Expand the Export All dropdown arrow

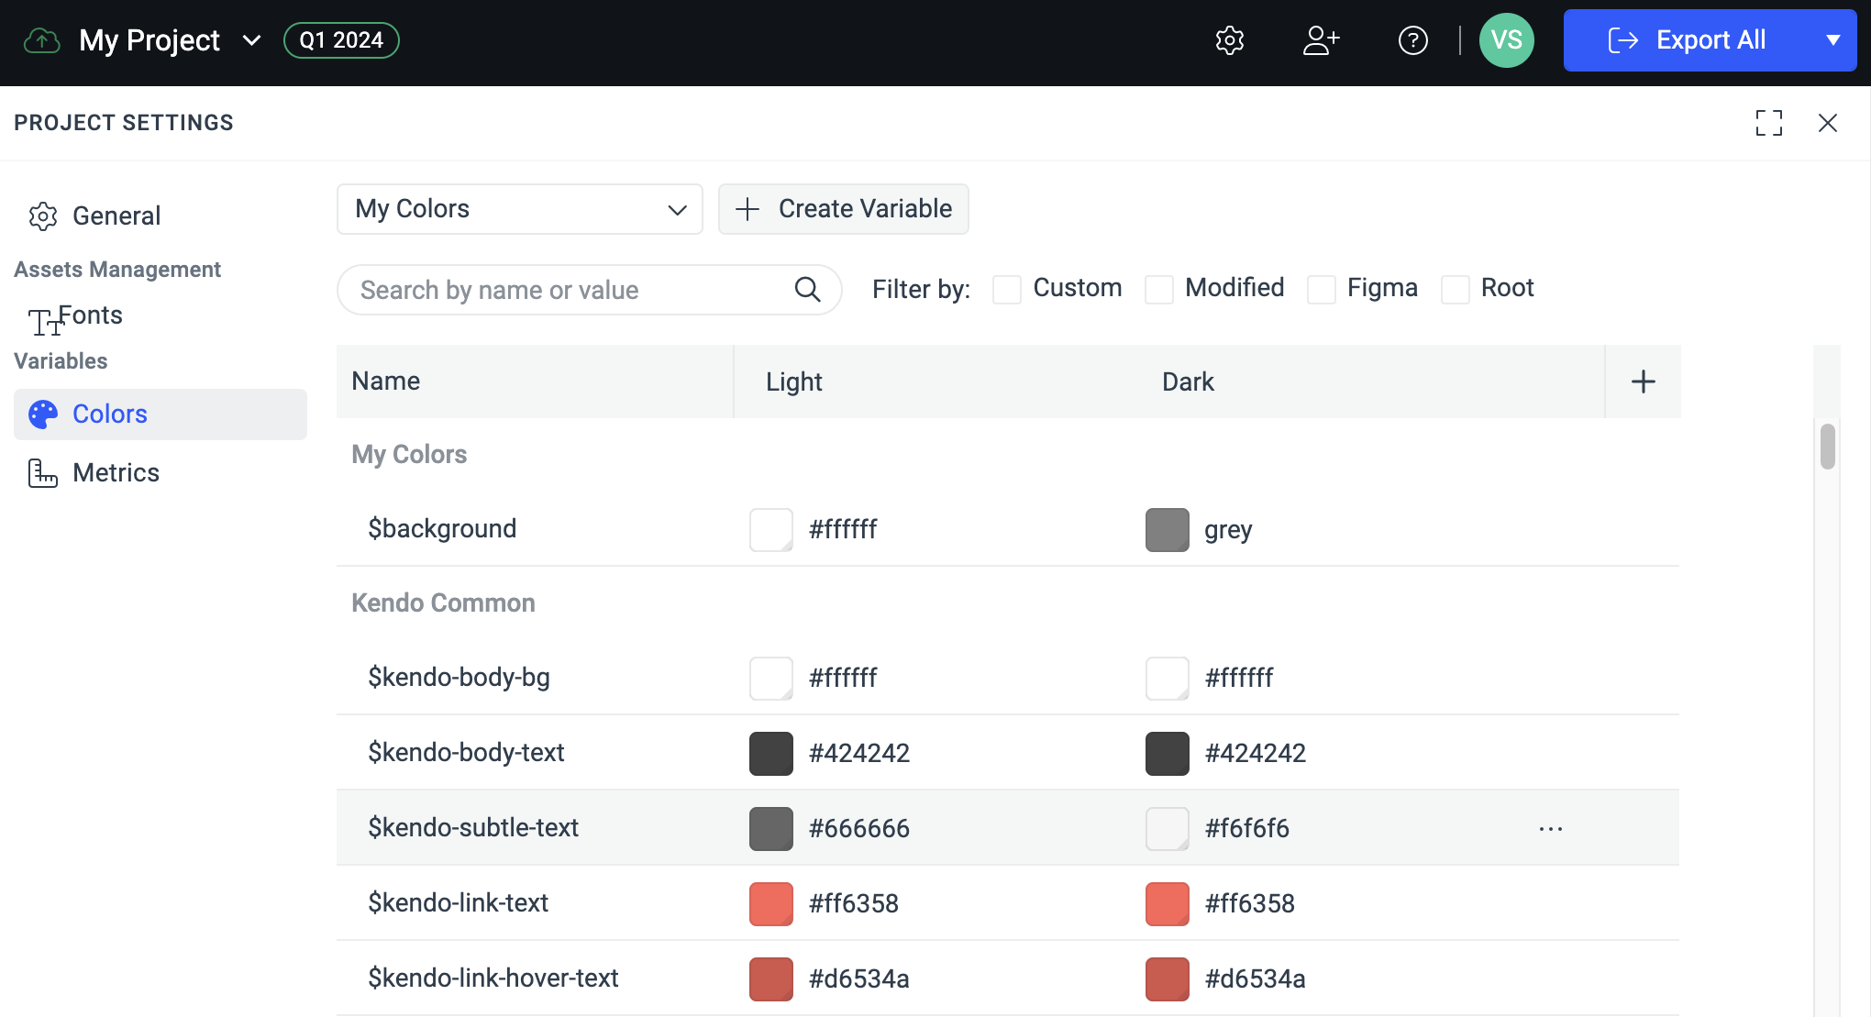1832,40
